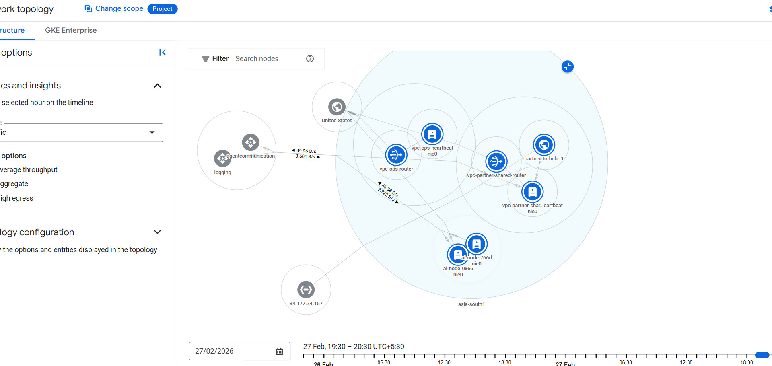This screenshot has height=366, width=772.
Task: Open the calendar date picker icon
Action: [279, 352]
